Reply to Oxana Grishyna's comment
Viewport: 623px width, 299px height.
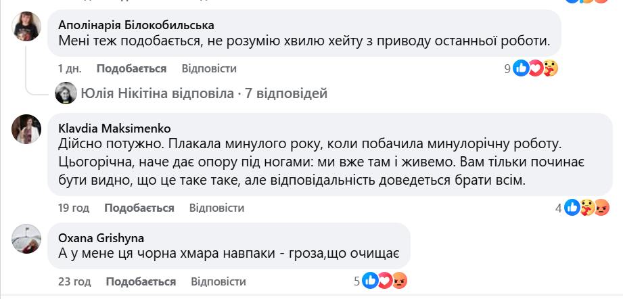pos(218,281)
